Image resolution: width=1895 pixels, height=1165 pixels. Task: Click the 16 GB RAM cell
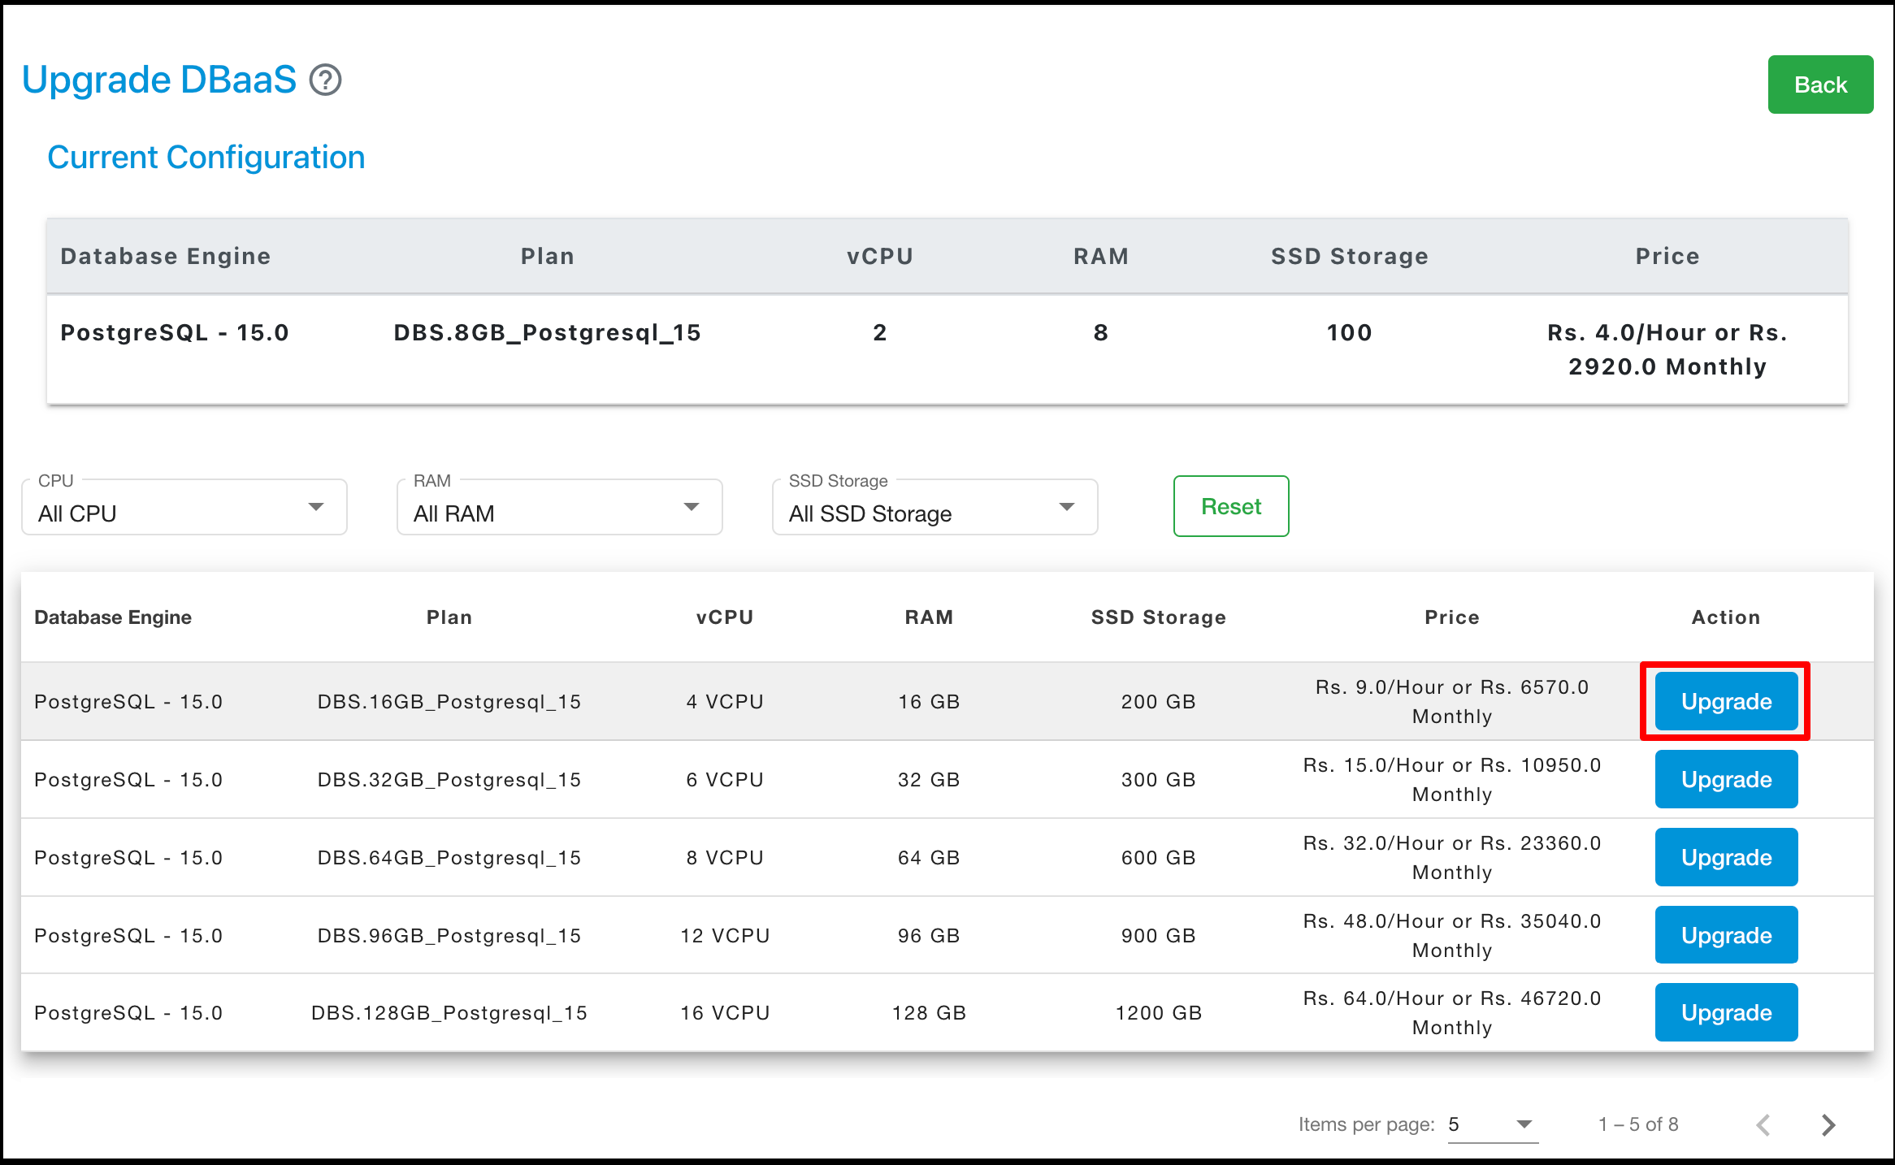coord(929,701)
